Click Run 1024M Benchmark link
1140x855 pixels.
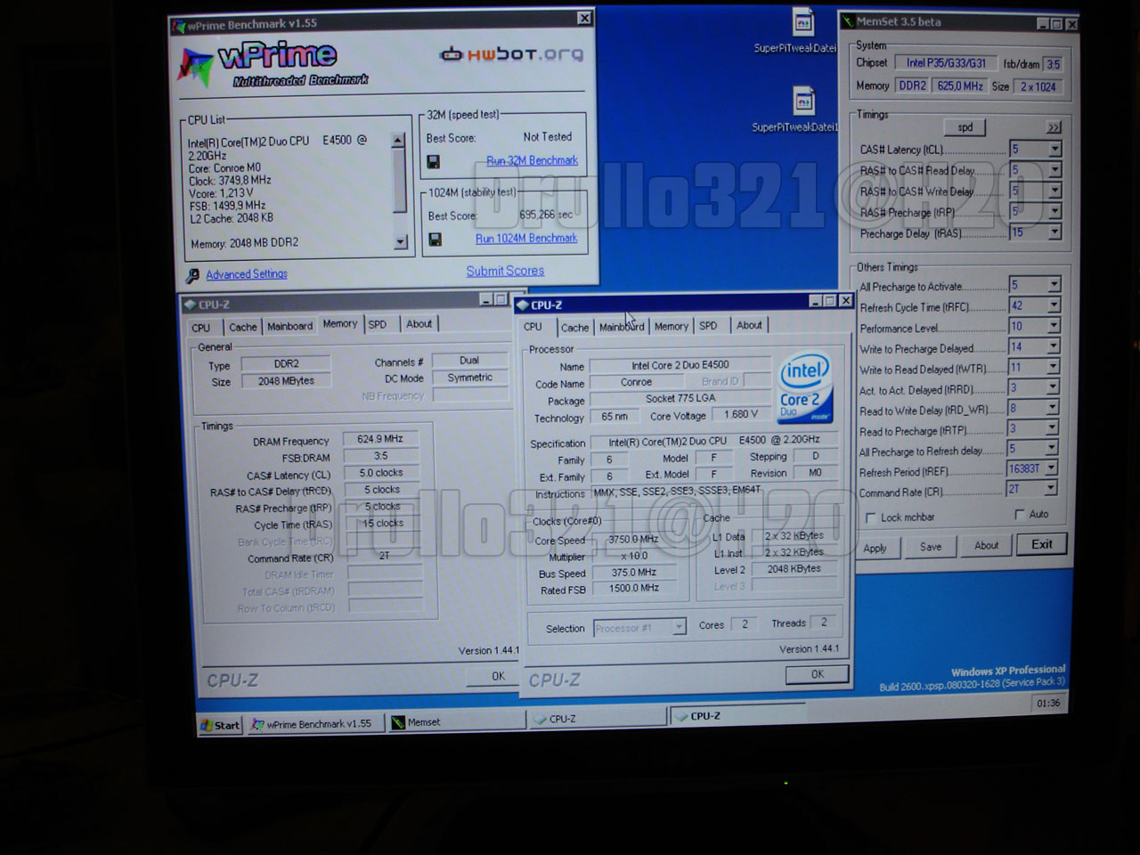point(526,239)
